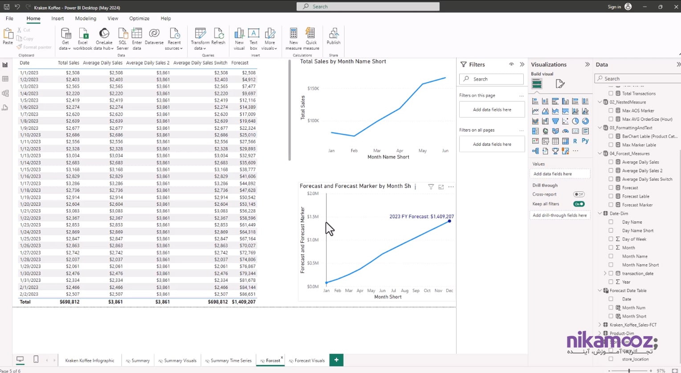
Task: Check the Forecast measure checkbox
Action: [611, 188]
